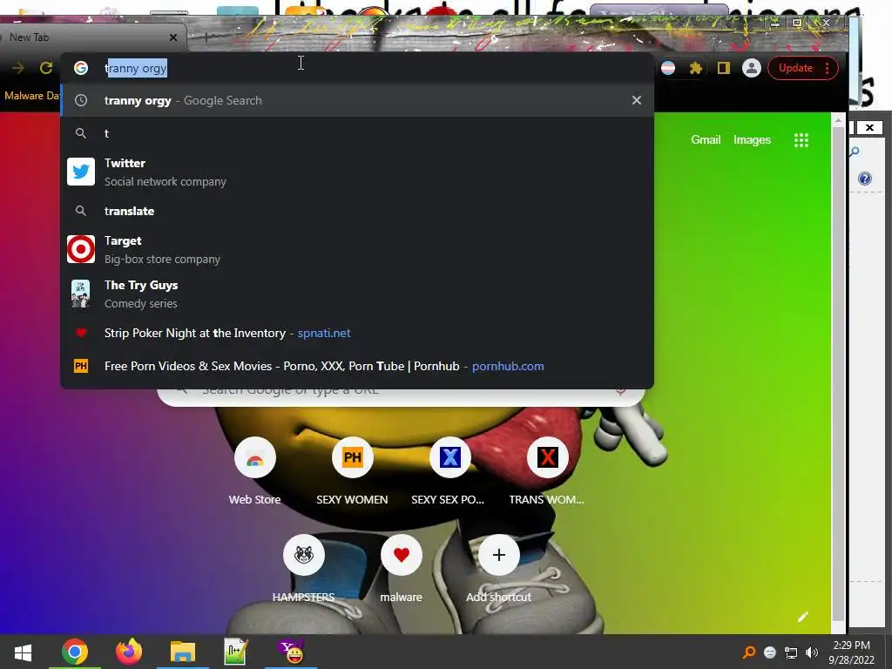Viewport: 892px width, 669px height.
Task: Open Chrome three-dot menu beside Update
Action: (828, 68)
